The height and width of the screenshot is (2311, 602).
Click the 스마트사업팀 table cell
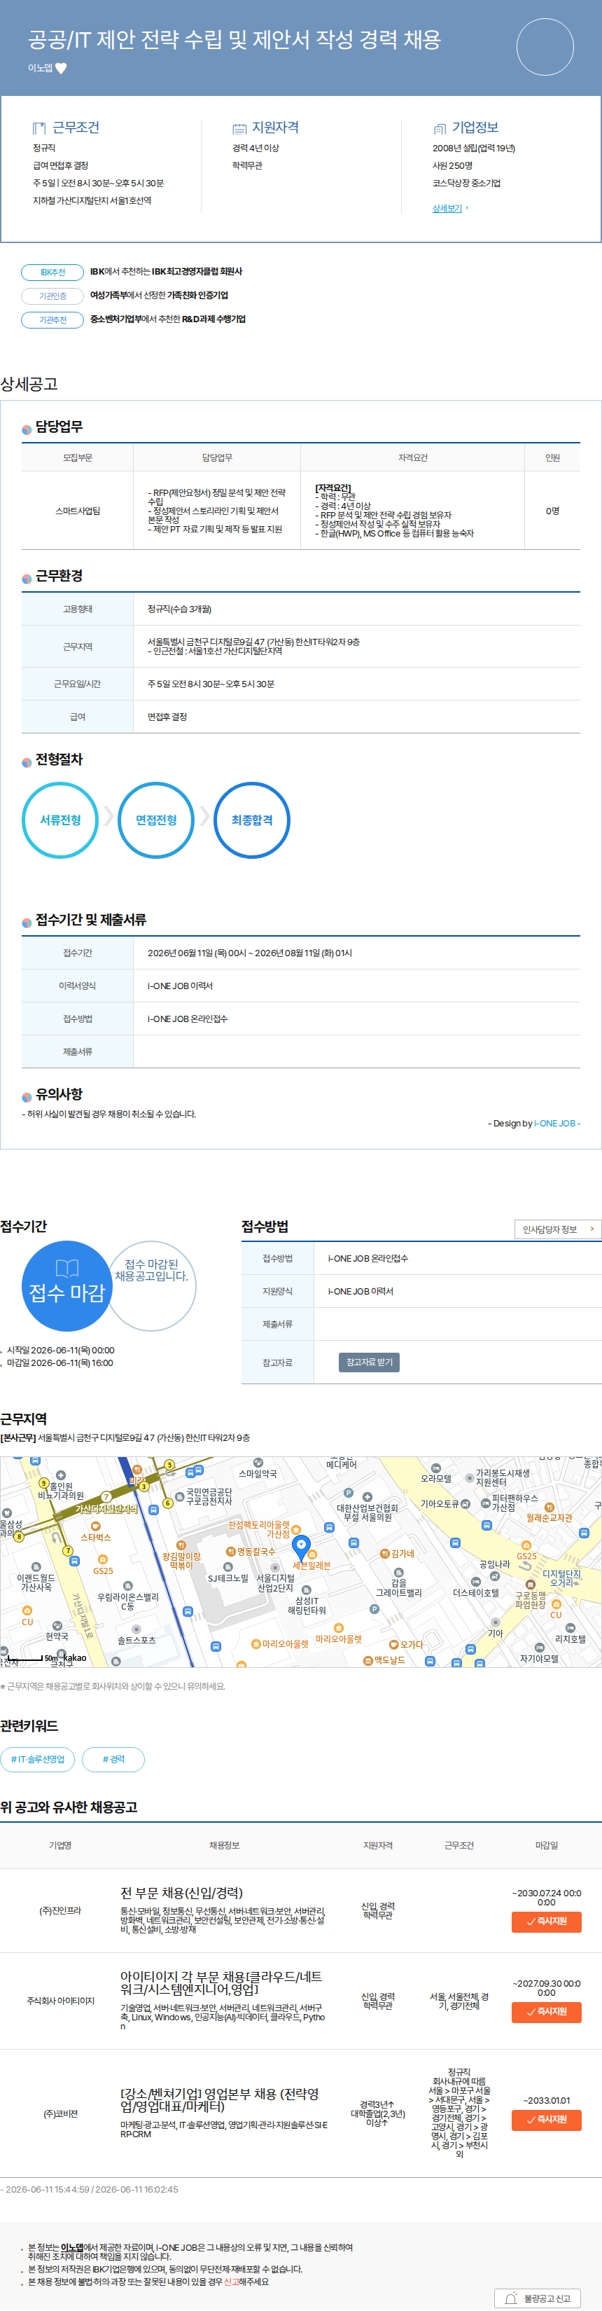[78, 511]
